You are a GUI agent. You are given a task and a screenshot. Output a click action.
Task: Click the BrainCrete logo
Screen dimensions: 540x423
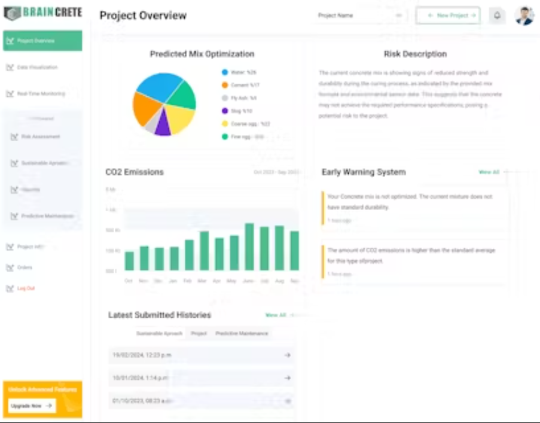[x=42, y=13]
